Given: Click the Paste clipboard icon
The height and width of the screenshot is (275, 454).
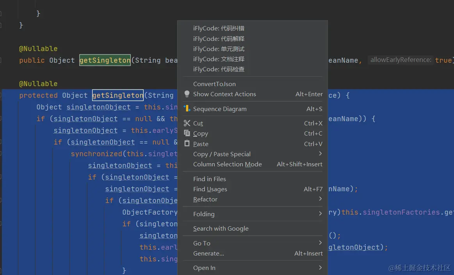Looking at the screenshot, I should 187,144.
